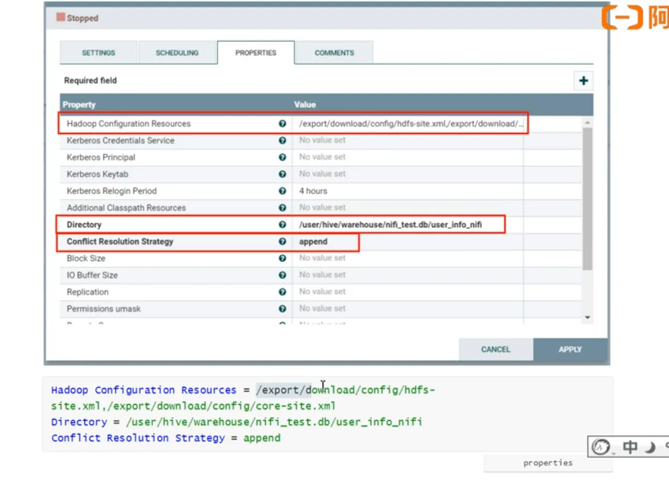This screenshot has height=491, width=669.
Task: Click the Property column header
Action: coord(79,105)
